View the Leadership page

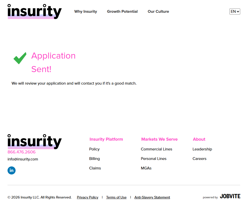click(202, 149)
